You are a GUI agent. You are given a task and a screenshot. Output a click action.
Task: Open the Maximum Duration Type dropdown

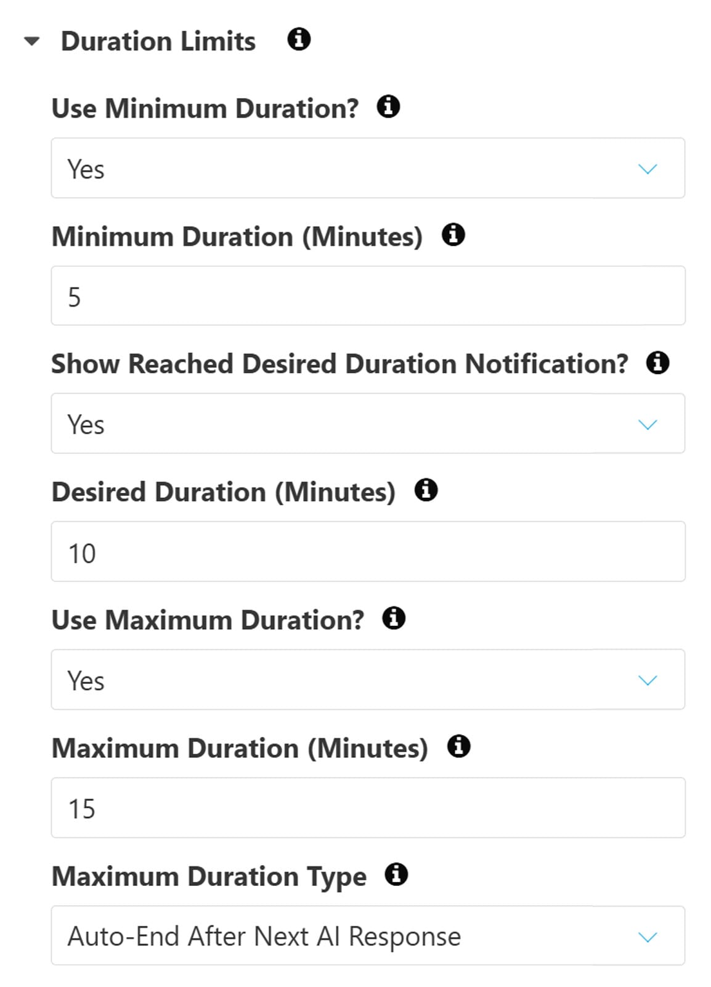tap(367, 935)
